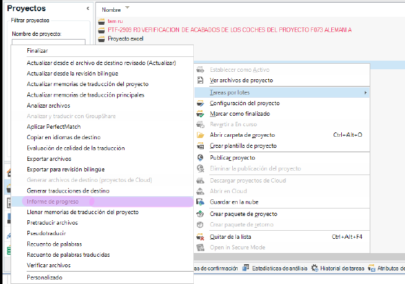Select Evaluación de calidad de la traducción

(102, 148)
